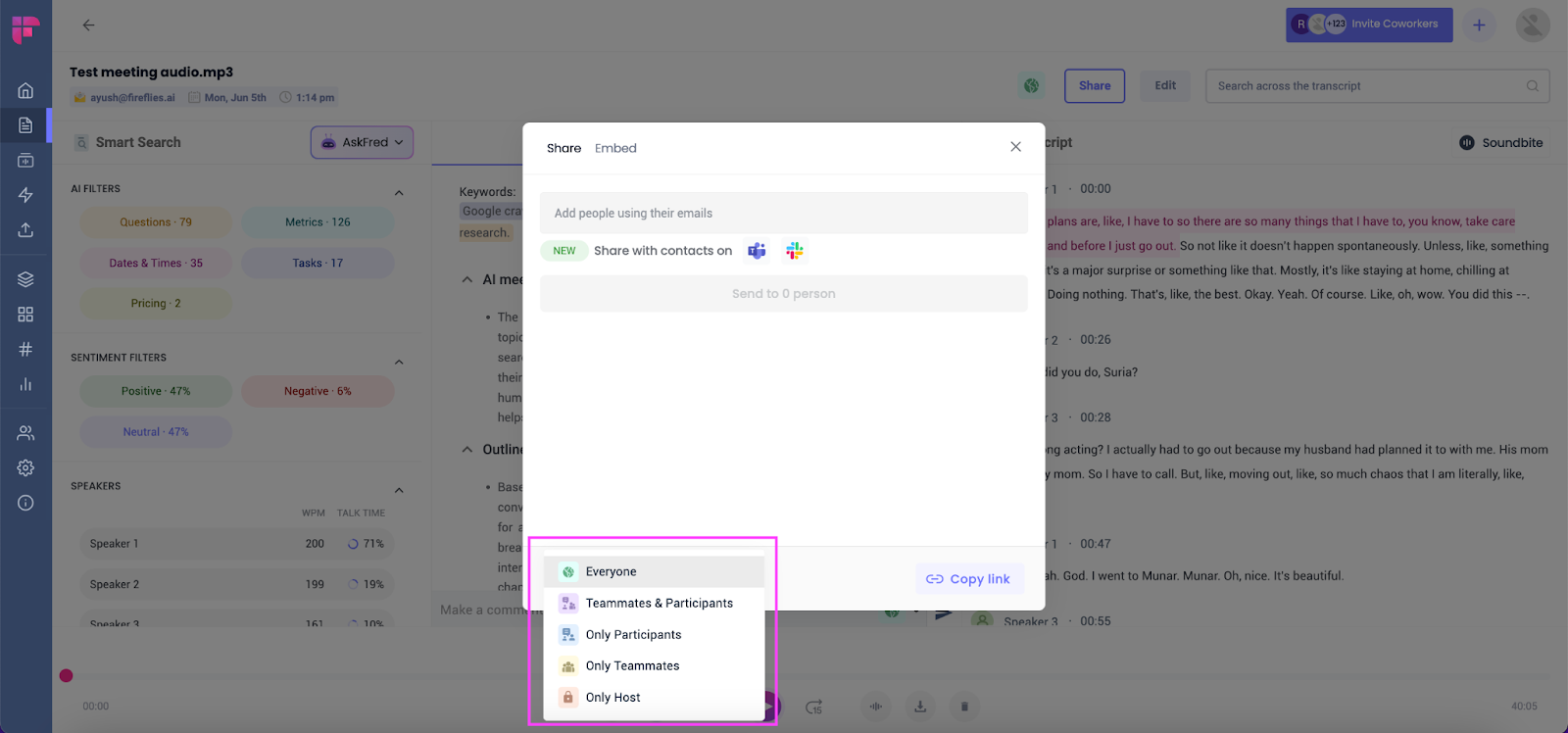Select Only Host option
The height and width of the screenshot is (733, 1568).
654,697
